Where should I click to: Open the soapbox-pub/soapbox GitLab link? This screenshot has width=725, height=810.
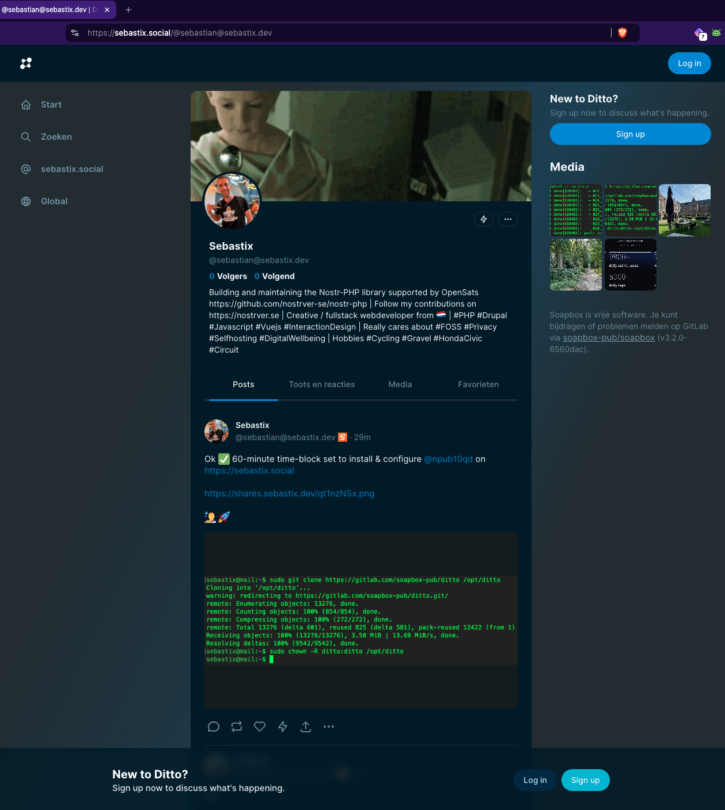(x=608, y=338)
